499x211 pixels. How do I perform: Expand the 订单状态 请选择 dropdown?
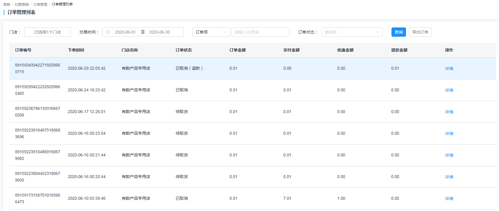(x=352, y=32)
